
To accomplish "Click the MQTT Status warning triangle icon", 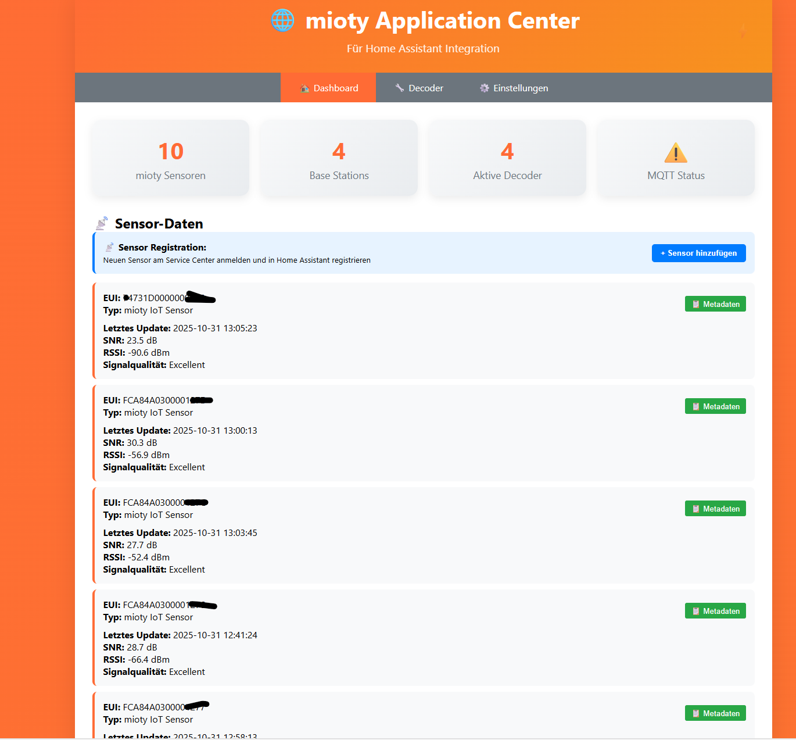I will (676, 153).
